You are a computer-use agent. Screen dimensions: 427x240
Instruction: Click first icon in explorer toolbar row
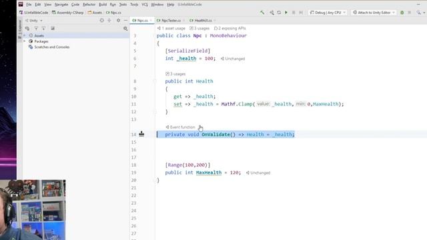27,28
